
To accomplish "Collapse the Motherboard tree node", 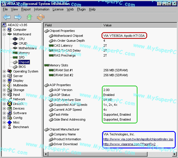I will 4,34.
